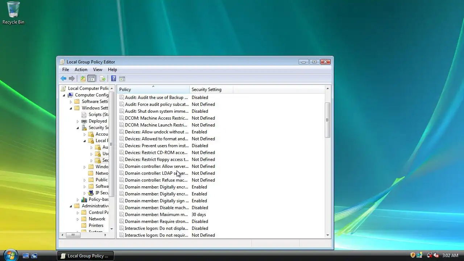The image size is (464, 261).
Task: Collapse the Computer Configuration node arrow
Action: [64, 95]
